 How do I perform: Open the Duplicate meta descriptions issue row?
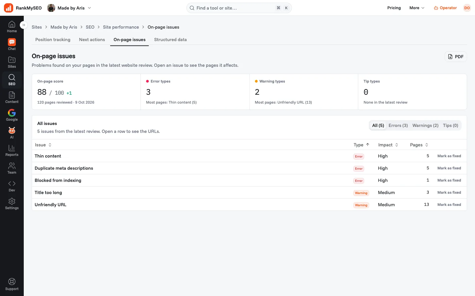pyautogui.click(x=249, y=168)
